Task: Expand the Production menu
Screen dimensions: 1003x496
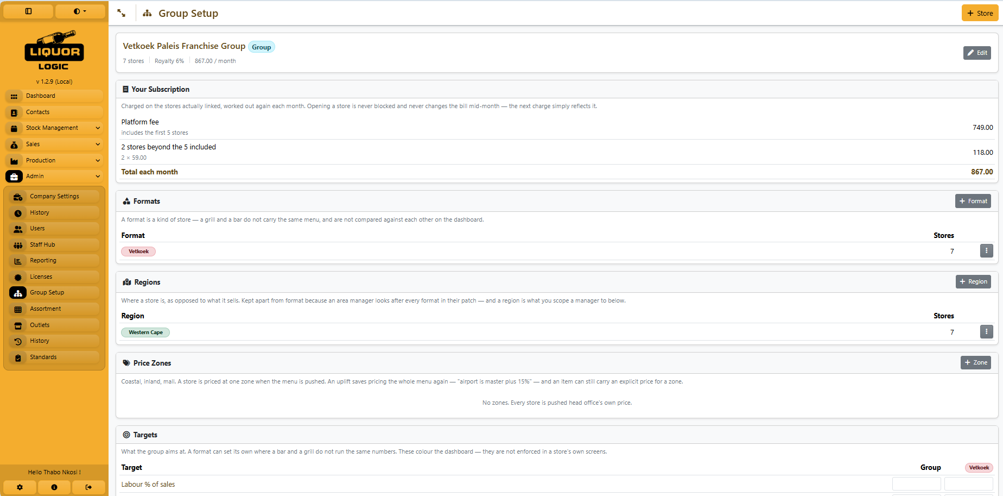Action: click(54, 160)
